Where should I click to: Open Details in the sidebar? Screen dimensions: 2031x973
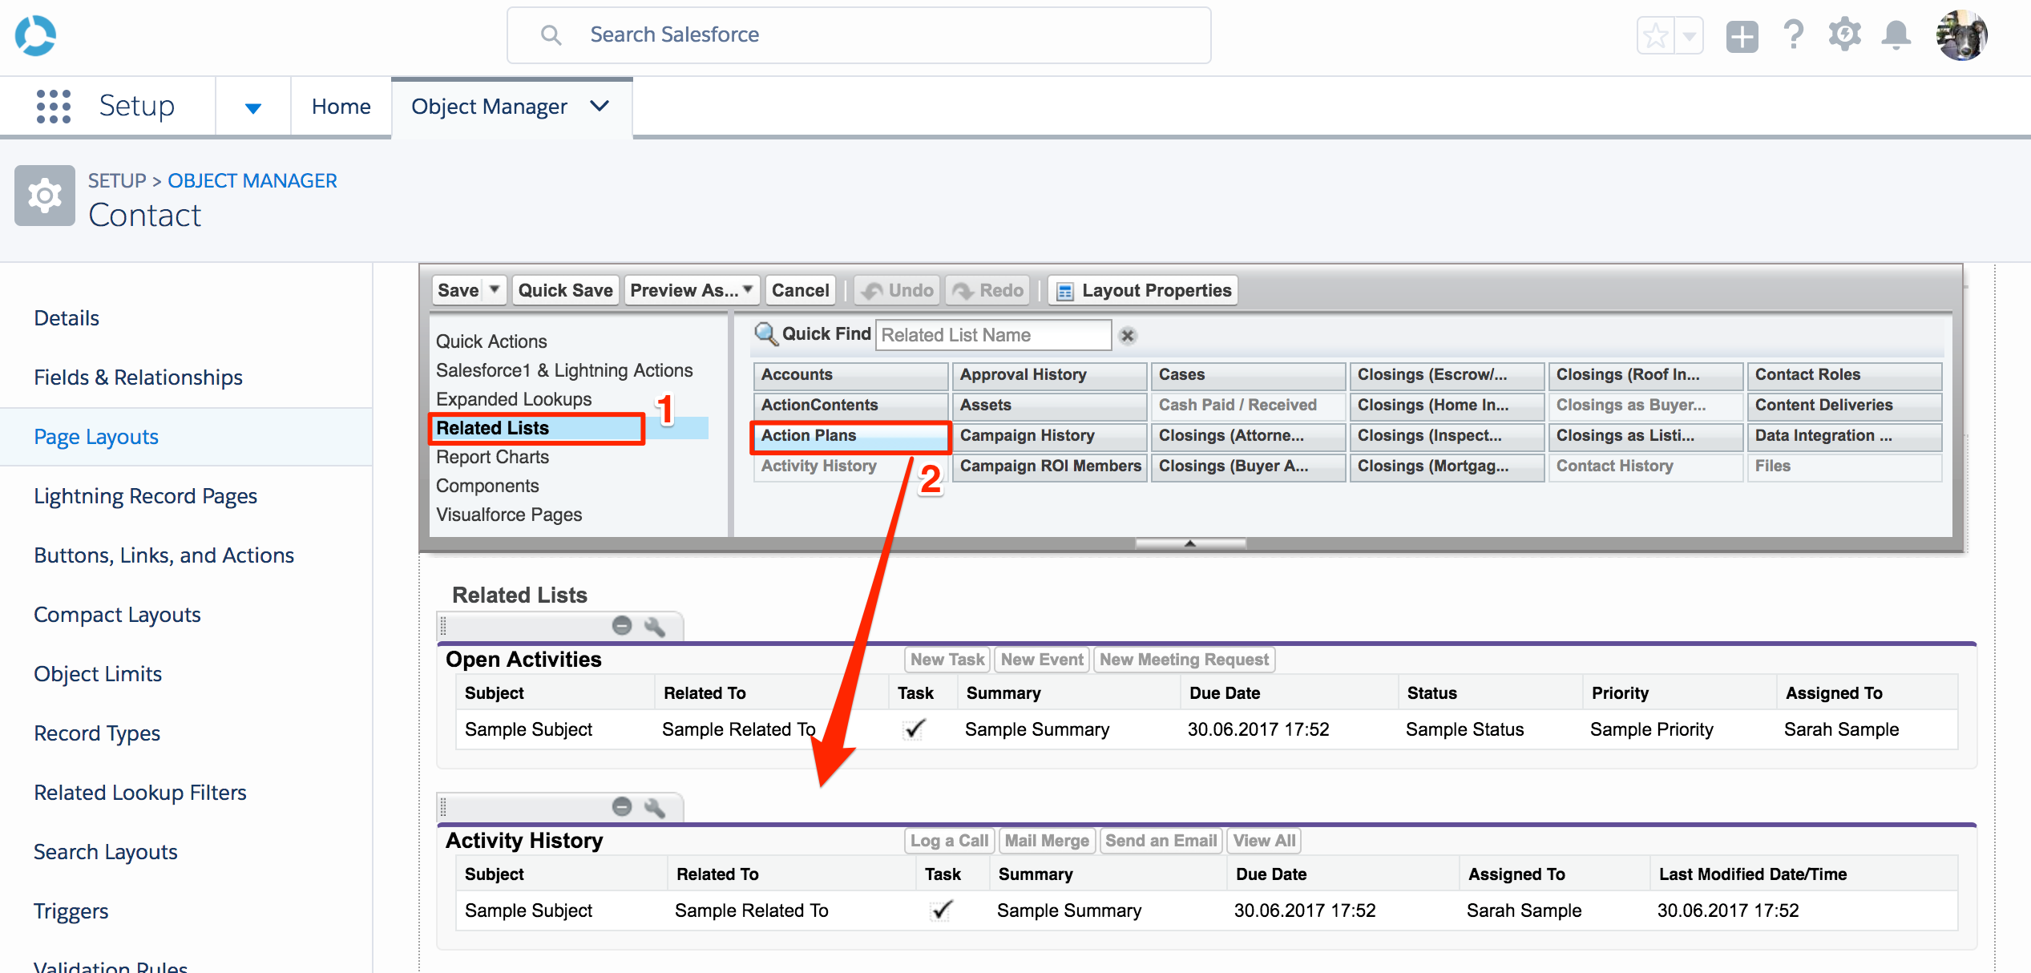coord(67,318)
